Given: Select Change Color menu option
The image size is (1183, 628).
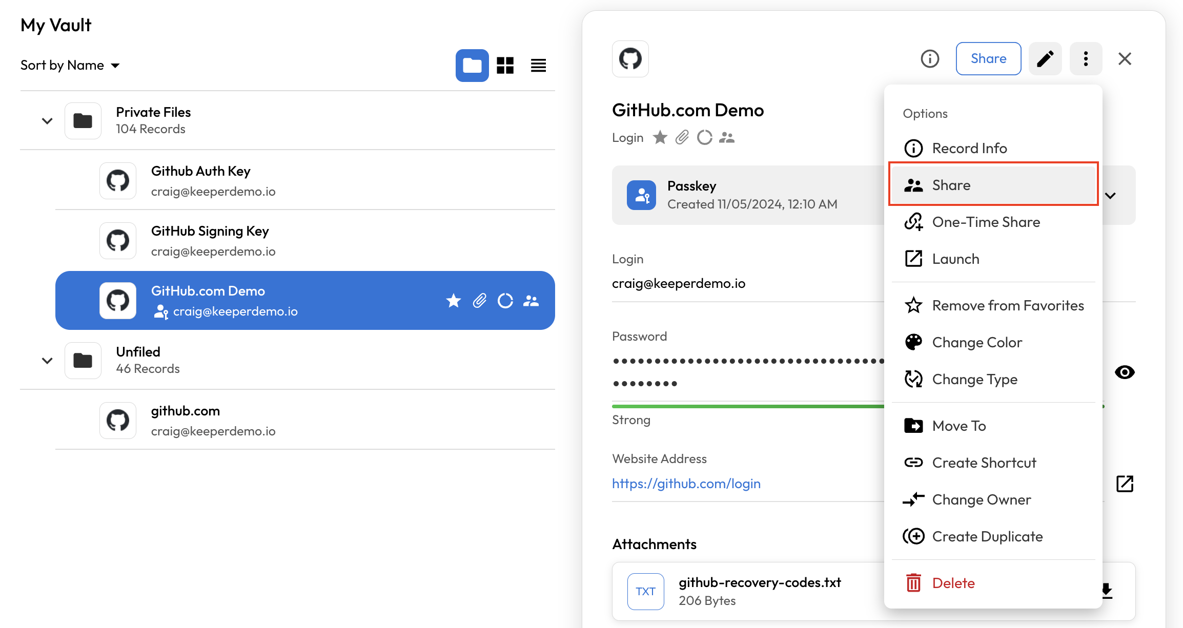Looking at the screenshot, I should (976, 342).
